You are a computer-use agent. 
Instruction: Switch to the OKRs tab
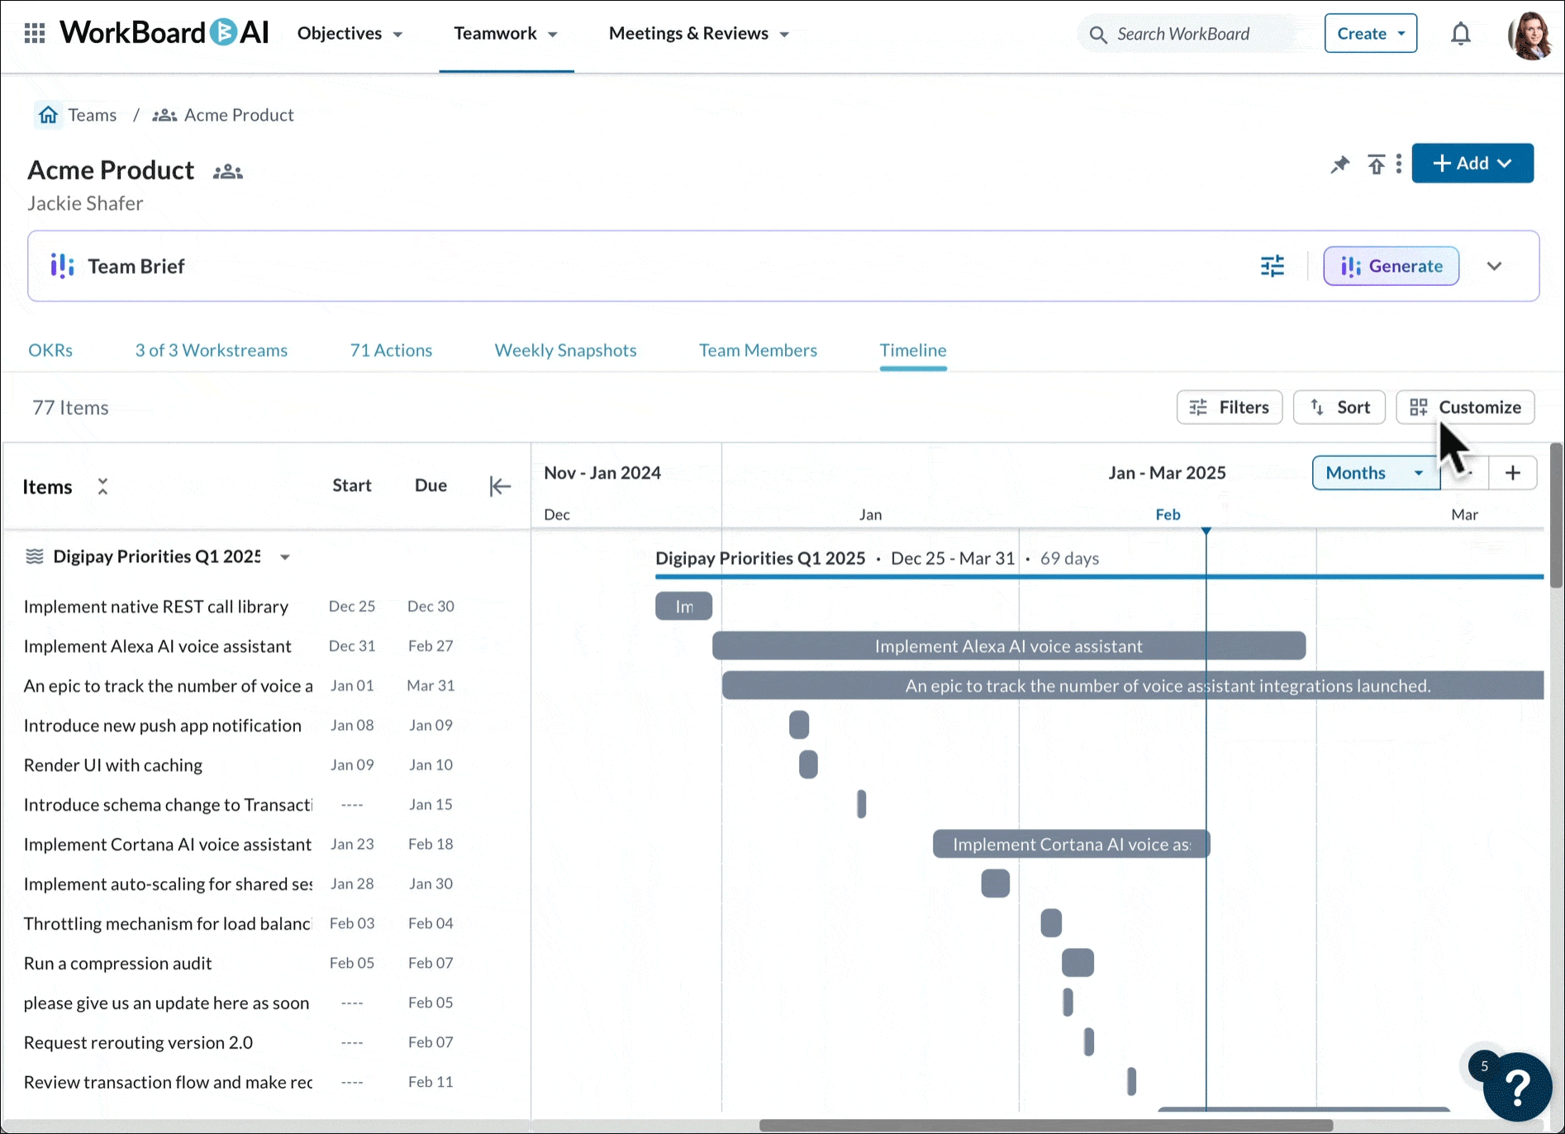coord(50,350)
